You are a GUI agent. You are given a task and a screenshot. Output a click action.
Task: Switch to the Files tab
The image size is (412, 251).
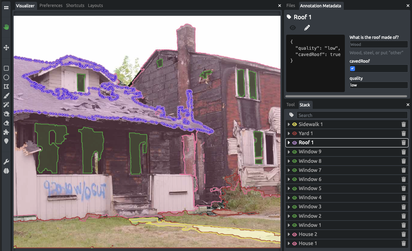pyautogui.click(x=291, y=6)
